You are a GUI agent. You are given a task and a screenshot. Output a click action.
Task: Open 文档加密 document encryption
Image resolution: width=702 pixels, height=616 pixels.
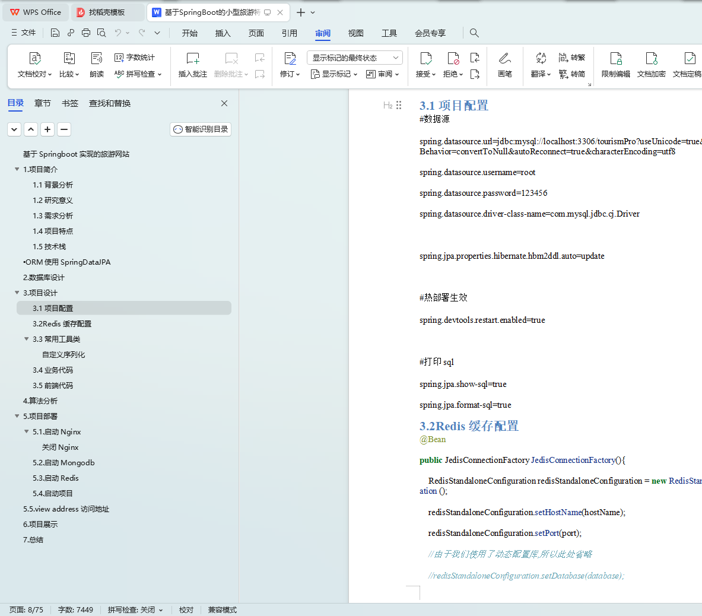pyautogui.click(x=652, y=65)
